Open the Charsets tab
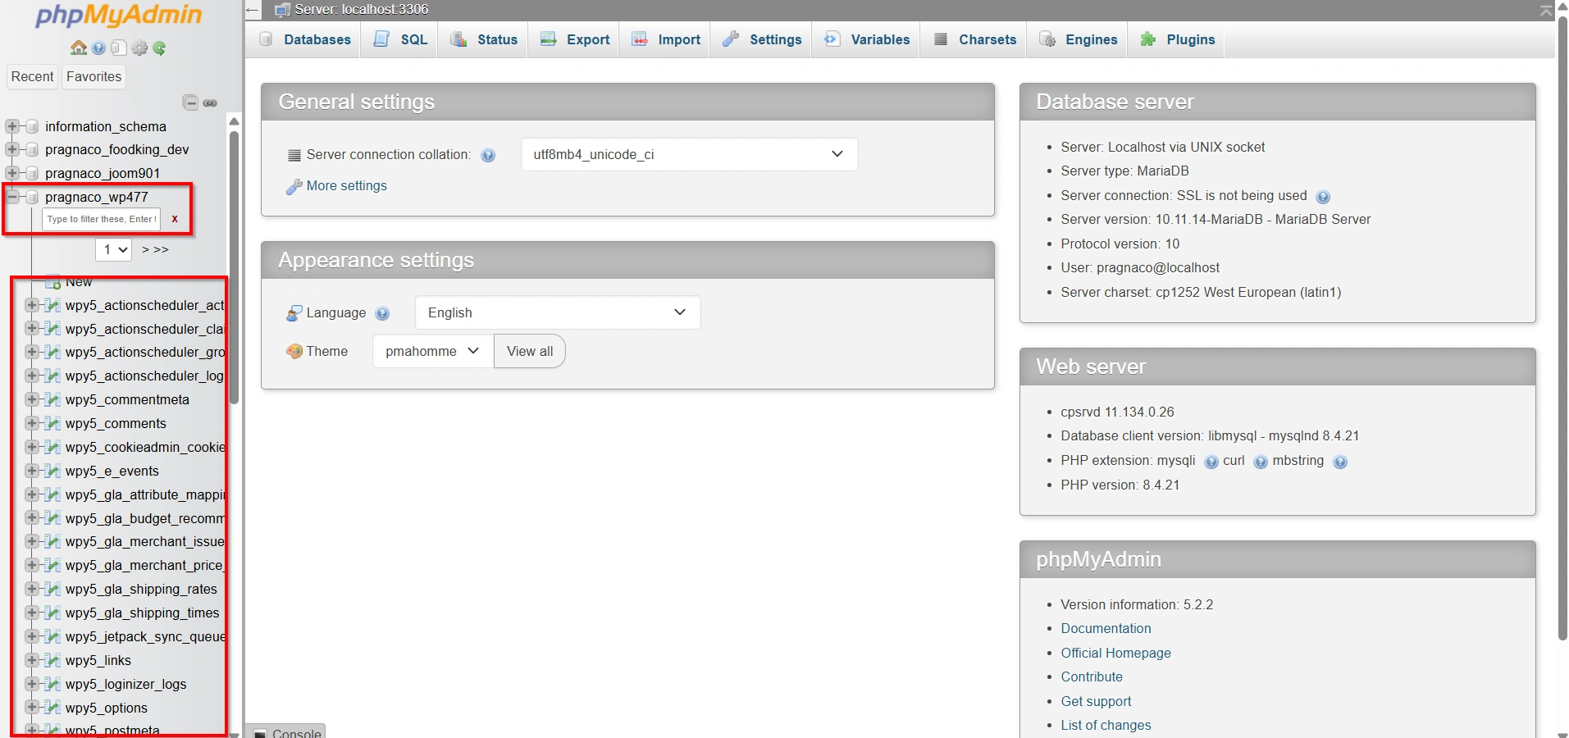The image size is (1569, 738). coord(974,39)
